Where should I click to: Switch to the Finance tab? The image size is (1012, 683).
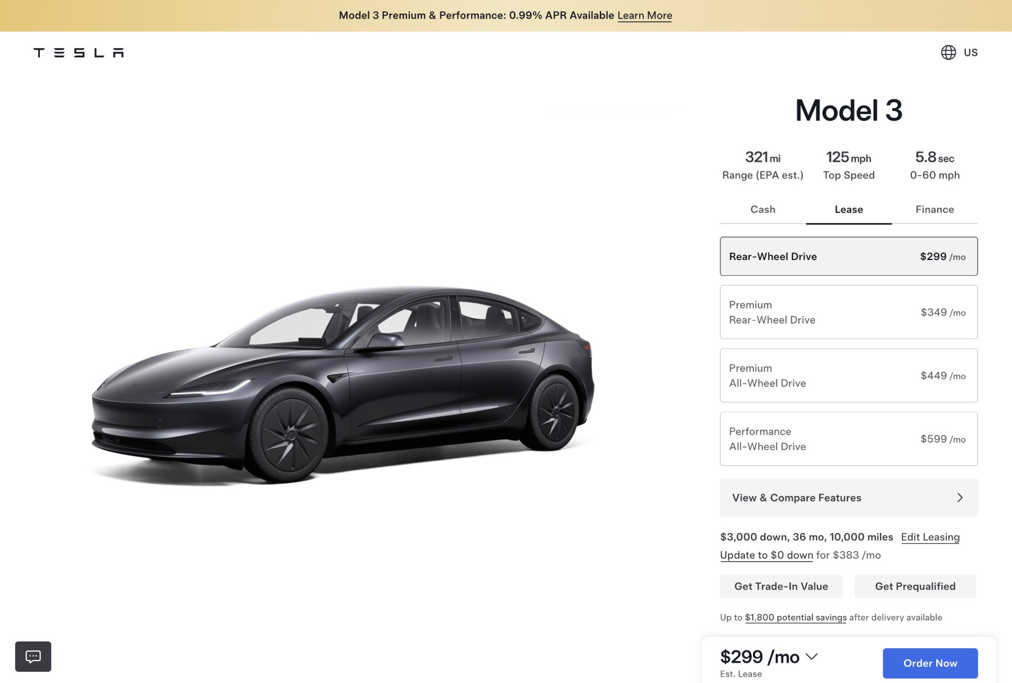point(934,210)
